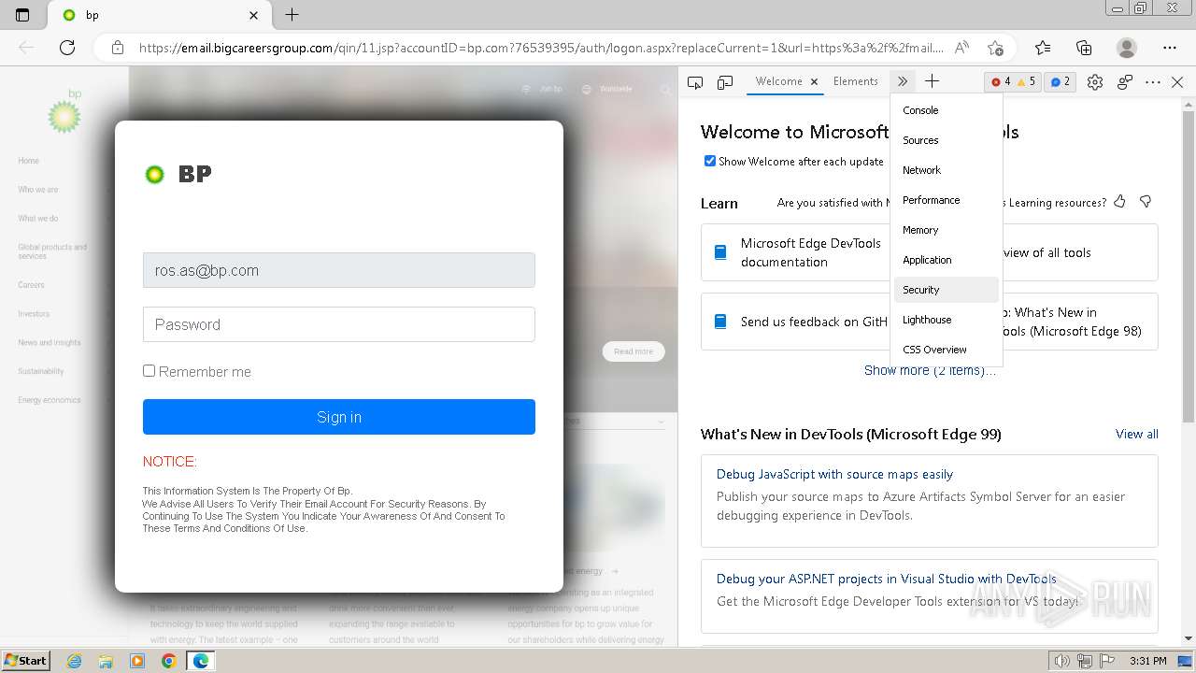Click the thumbs down feedback icon
1196x673 pixels.
coord(1146,202)
